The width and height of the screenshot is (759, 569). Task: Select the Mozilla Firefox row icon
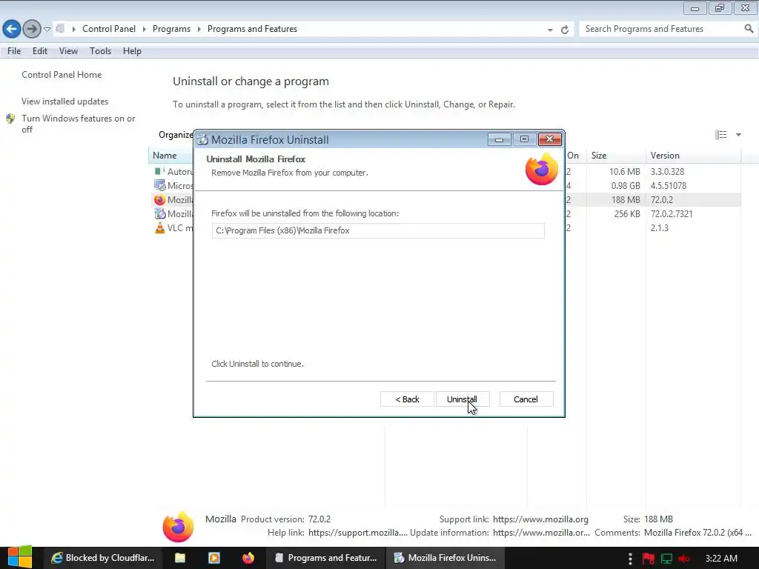(159, 199)
